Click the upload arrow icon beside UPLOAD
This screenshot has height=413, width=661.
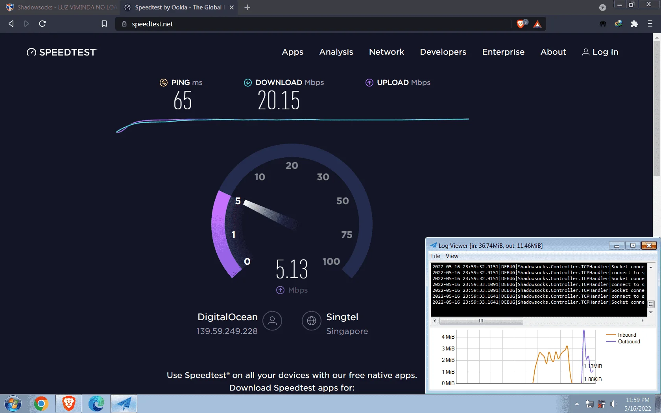click(369, 83)
